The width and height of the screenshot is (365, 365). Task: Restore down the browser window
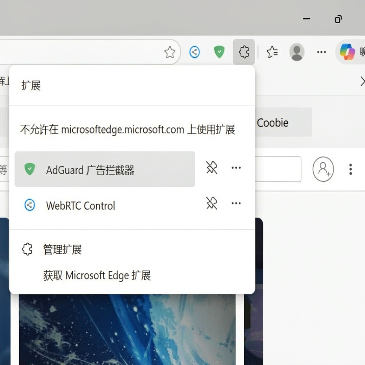point(338,19)
